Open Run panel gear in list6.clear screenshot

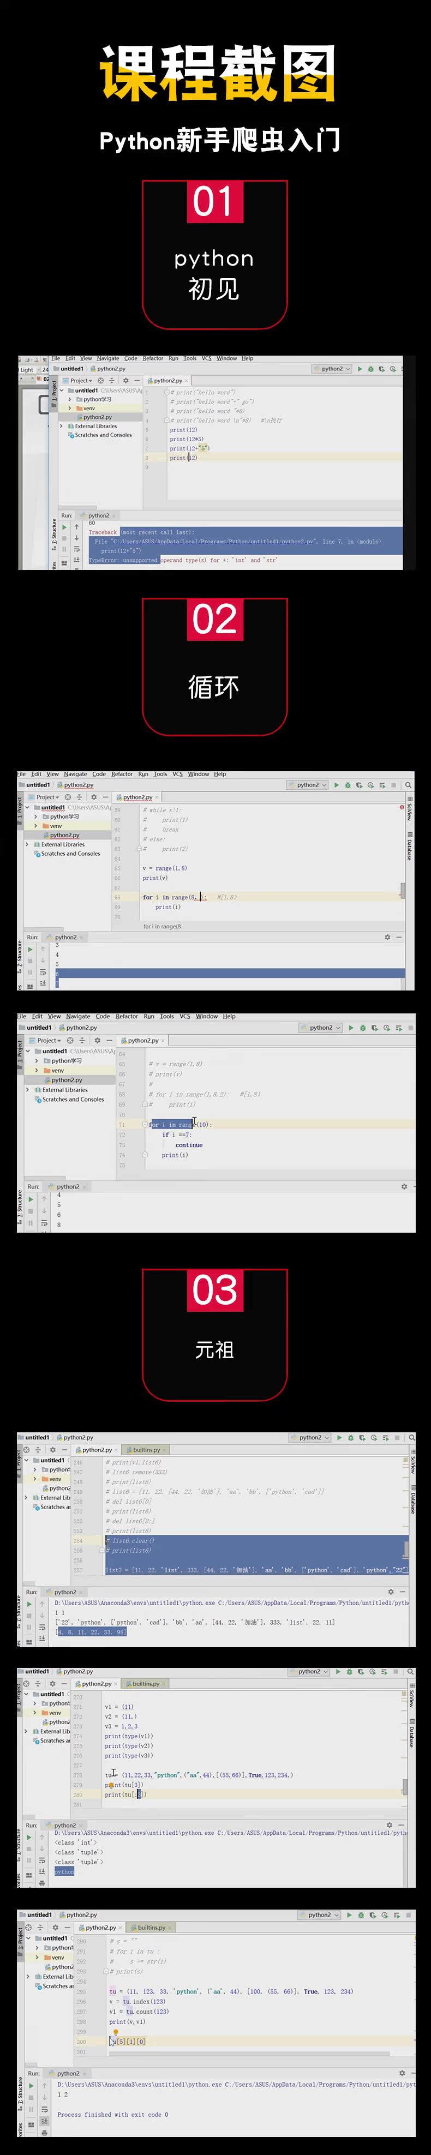(x=391, y=1592)
